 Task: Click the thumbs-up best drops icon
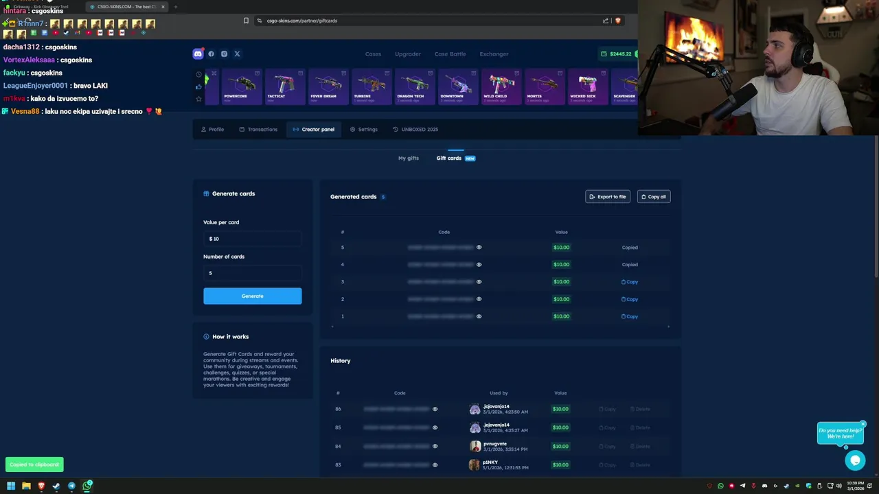(198, 86)
